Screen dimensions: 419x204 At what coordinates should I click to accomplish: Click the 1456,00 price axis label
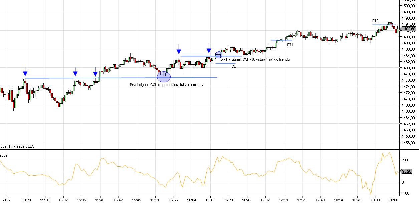click(409, 143)
